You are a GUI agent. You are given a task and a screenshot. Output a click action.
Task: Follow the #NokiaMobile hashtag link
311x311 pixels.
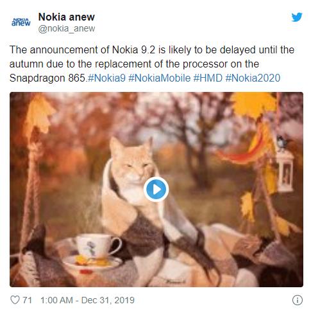click(x=160, y=78)
